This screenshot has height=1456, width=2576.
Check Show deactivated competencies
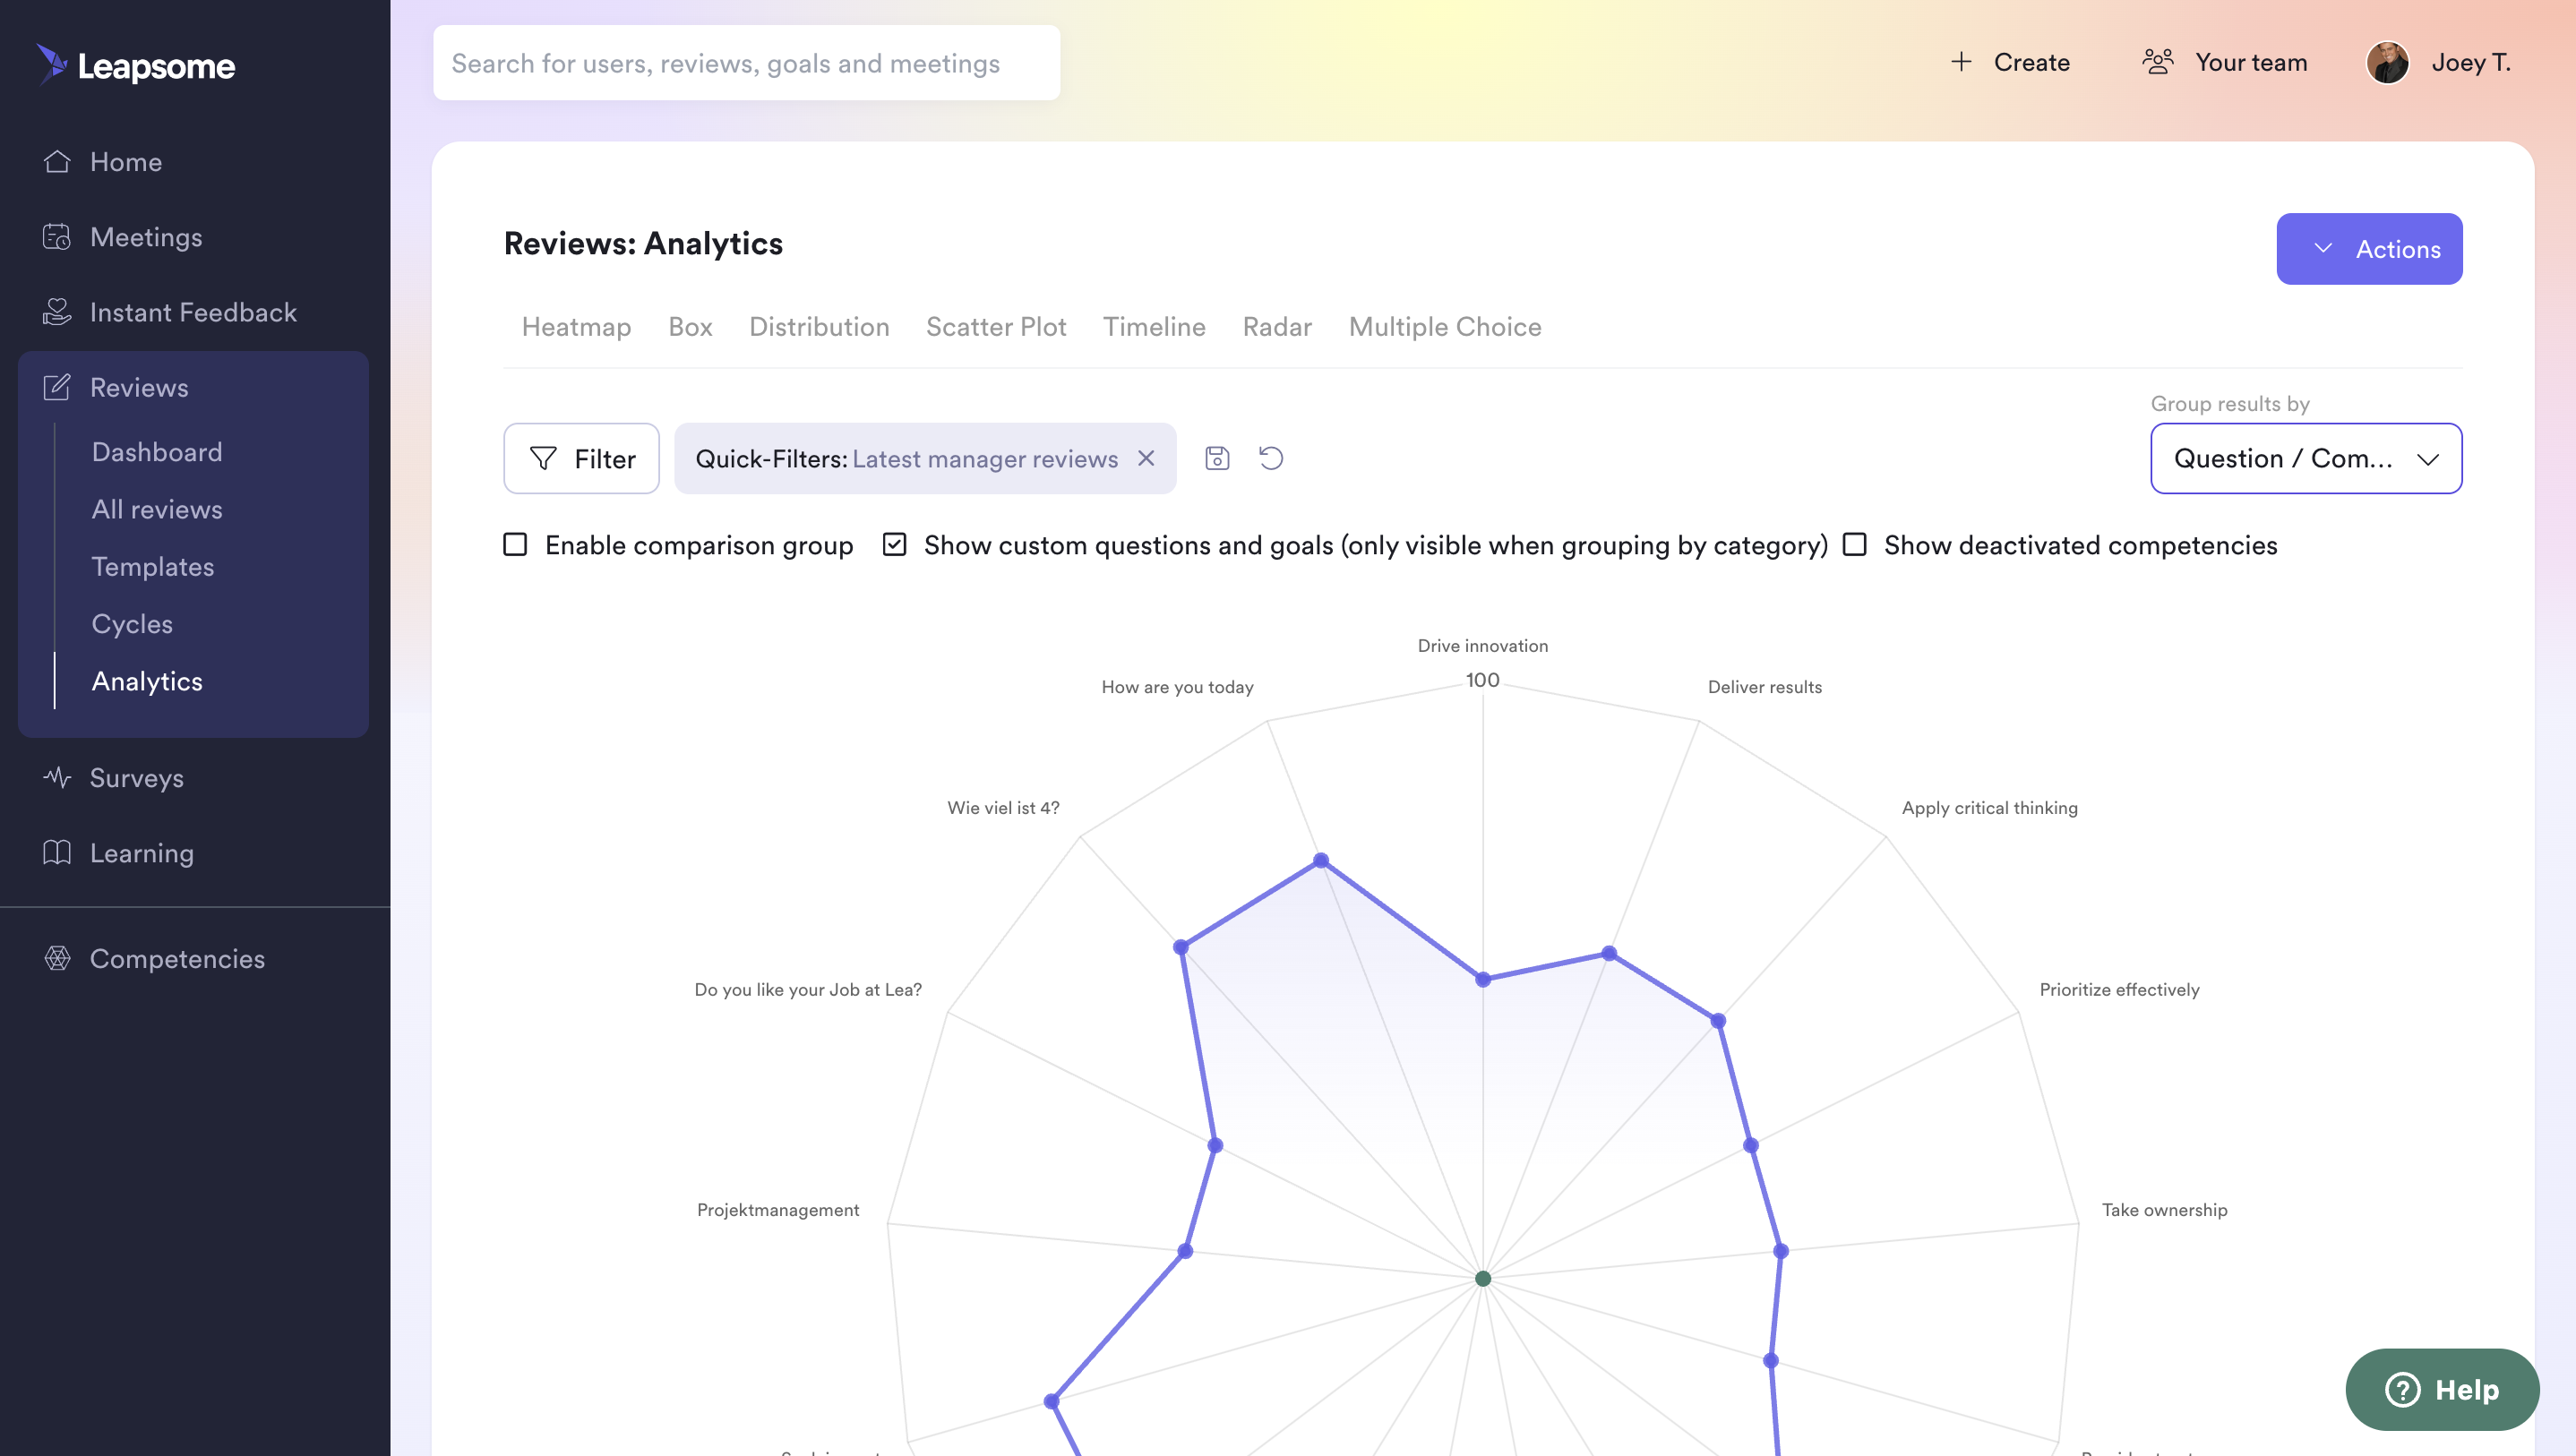pos(1855,544)
